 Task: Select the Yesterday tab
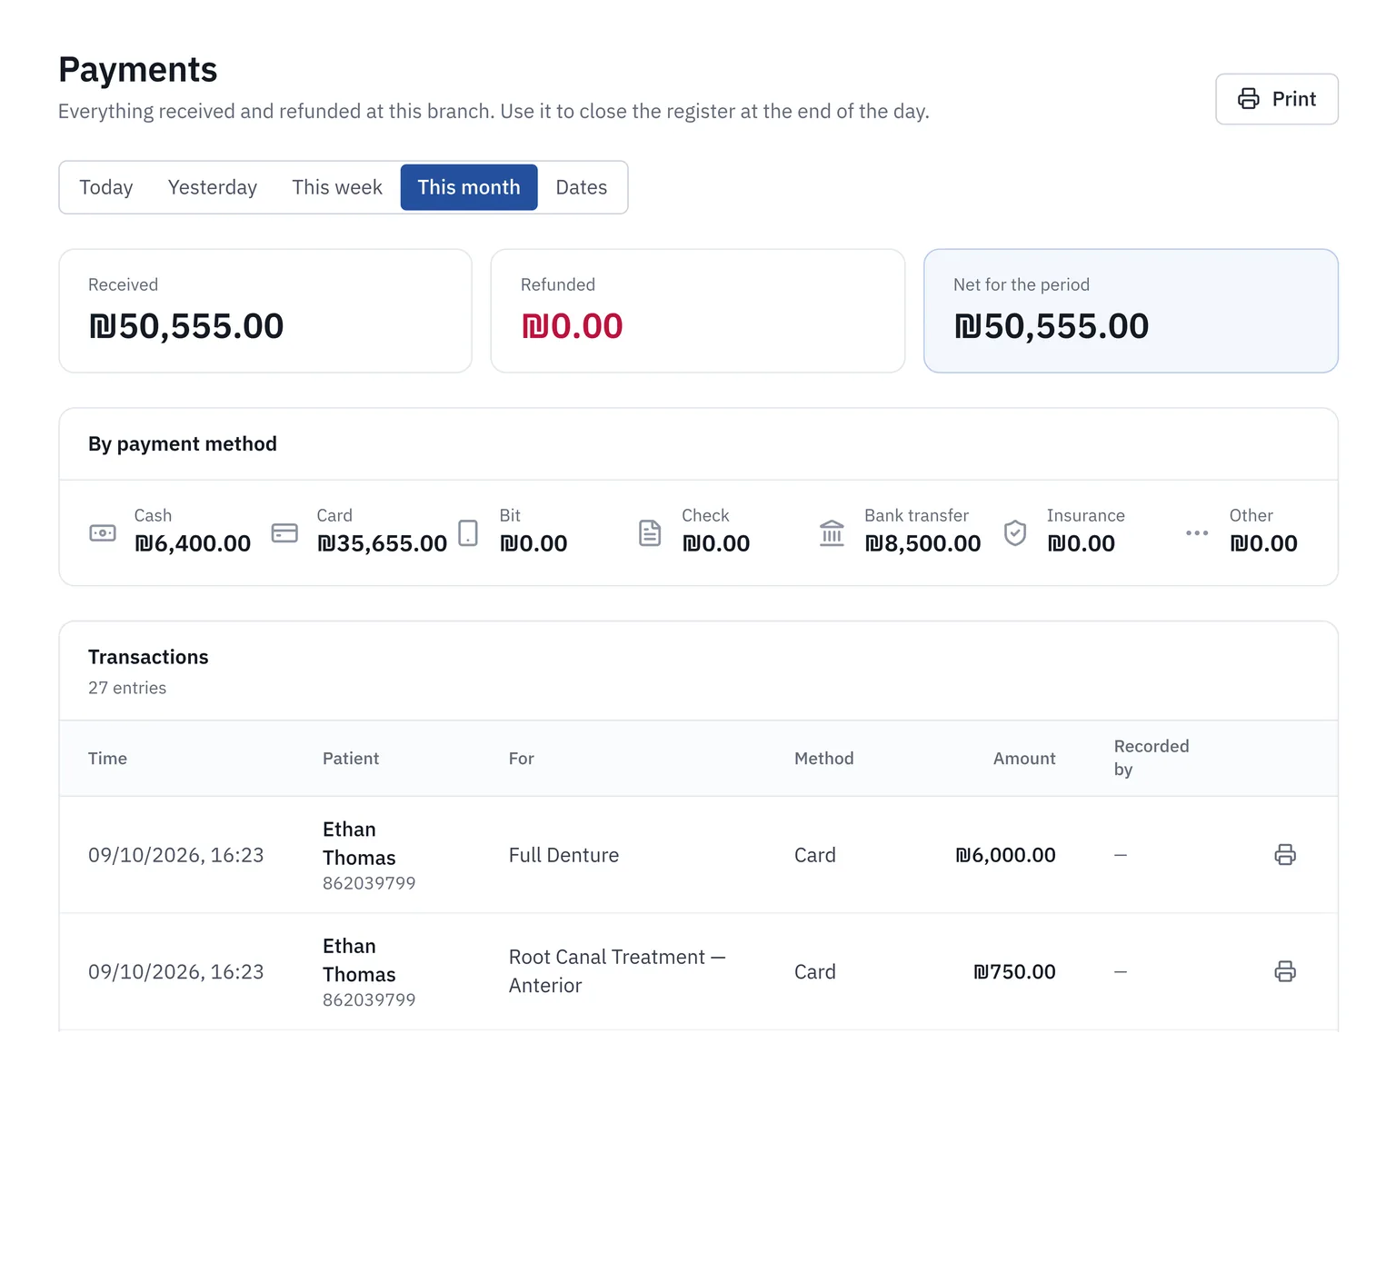click(213, 187)
